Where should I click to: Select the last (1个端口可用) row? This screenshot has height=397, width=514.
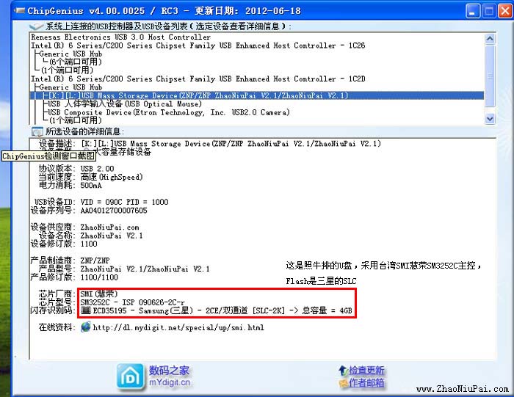[x=76, y=120]
